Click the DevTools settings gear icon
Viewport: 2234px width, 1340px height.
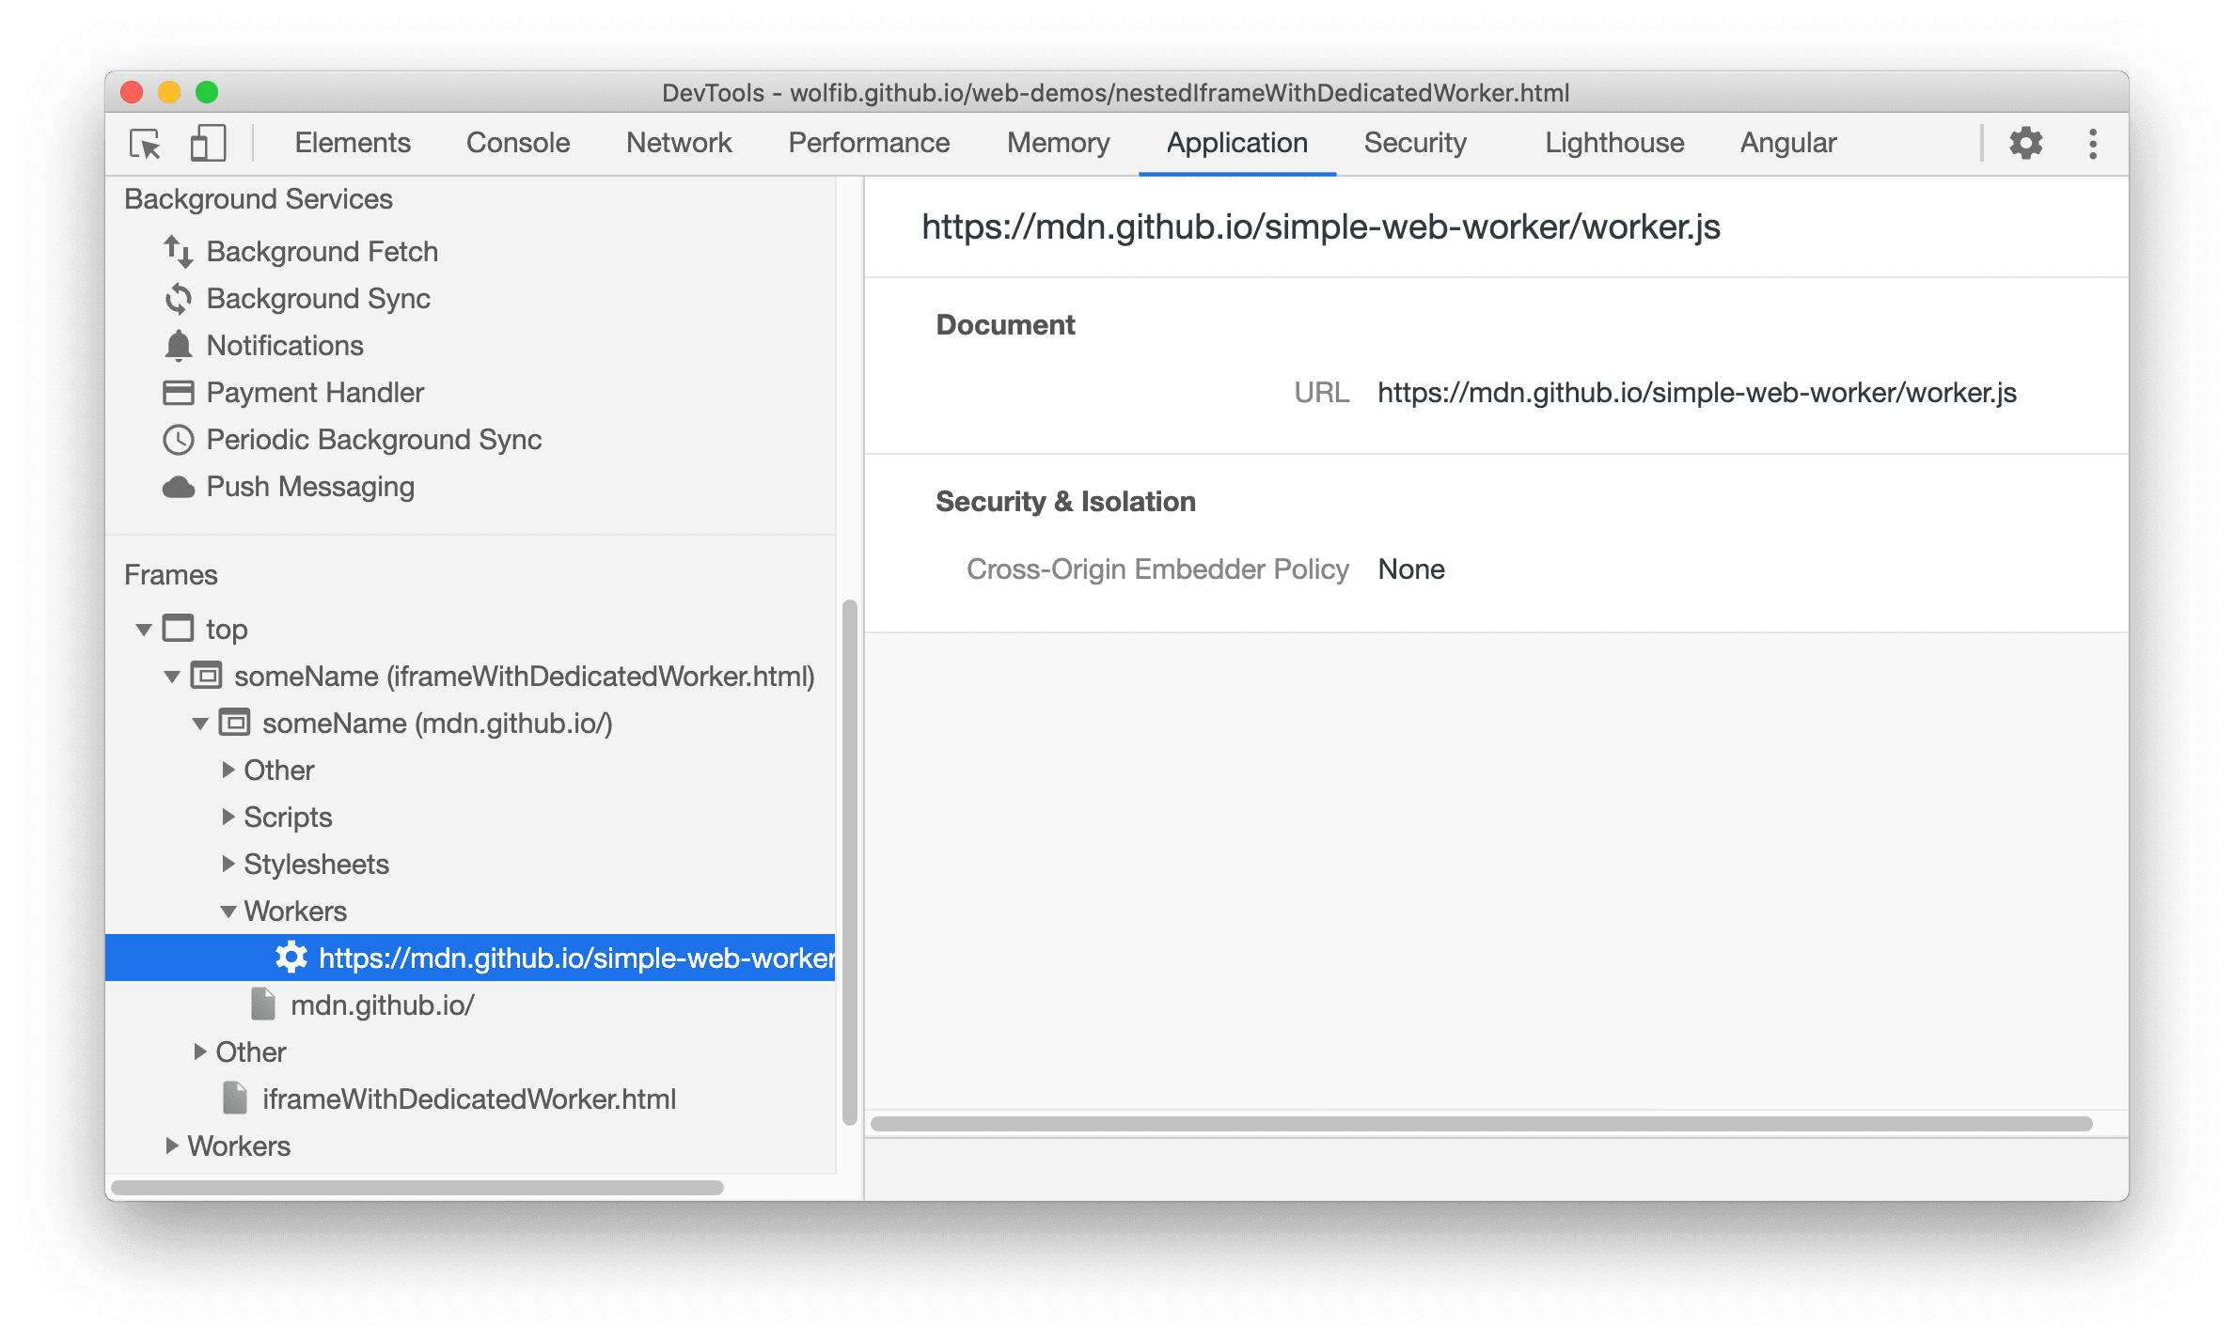coord(2028,144)
